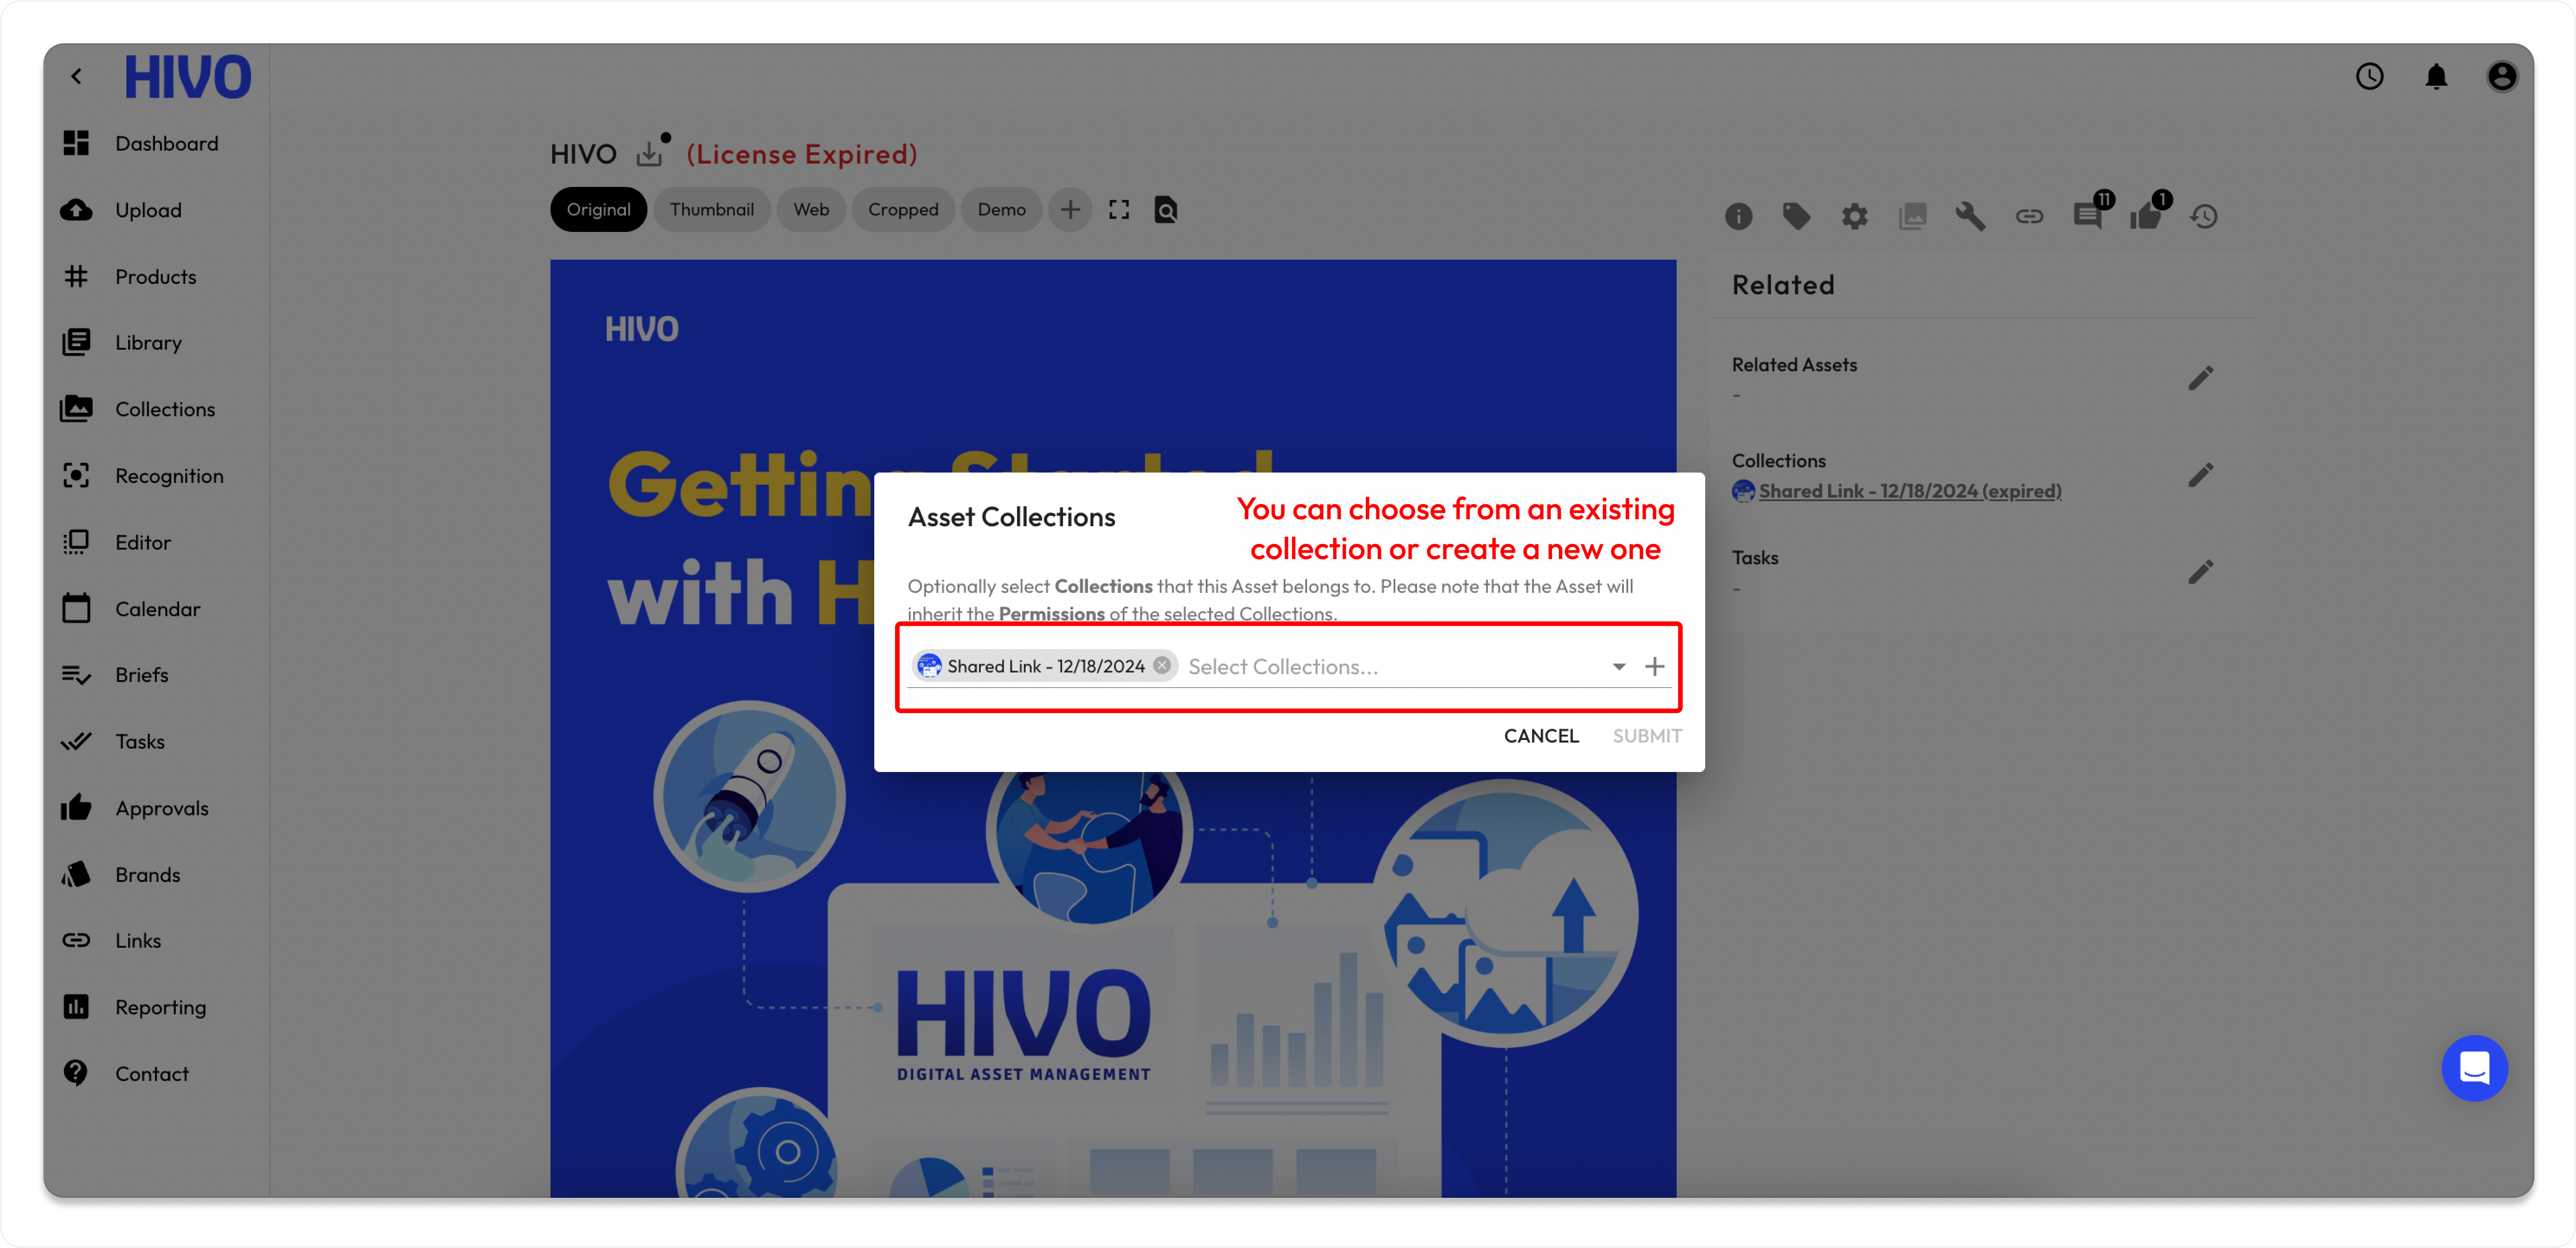Open the comments icon with badge 11
This screenshot has height=1248, width=2576.
point(2087,215)
